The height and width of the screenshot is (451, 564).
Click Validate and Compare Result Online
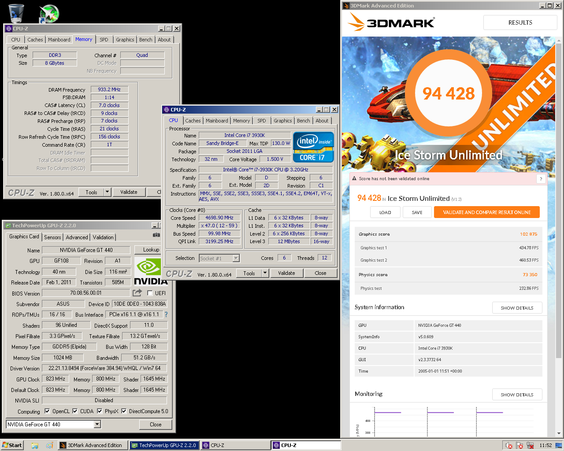coord(487,212)
